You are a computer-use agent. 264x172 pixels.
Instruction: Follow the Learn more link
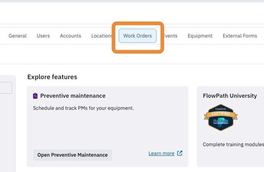[x=161, y=153]
